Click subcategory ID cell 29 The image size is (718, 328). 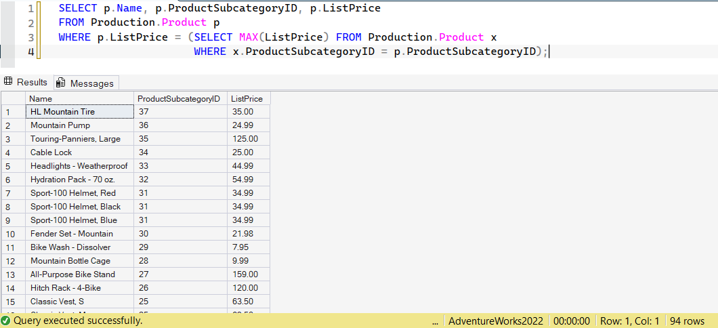pyautogui.click(x=180, y=247)
